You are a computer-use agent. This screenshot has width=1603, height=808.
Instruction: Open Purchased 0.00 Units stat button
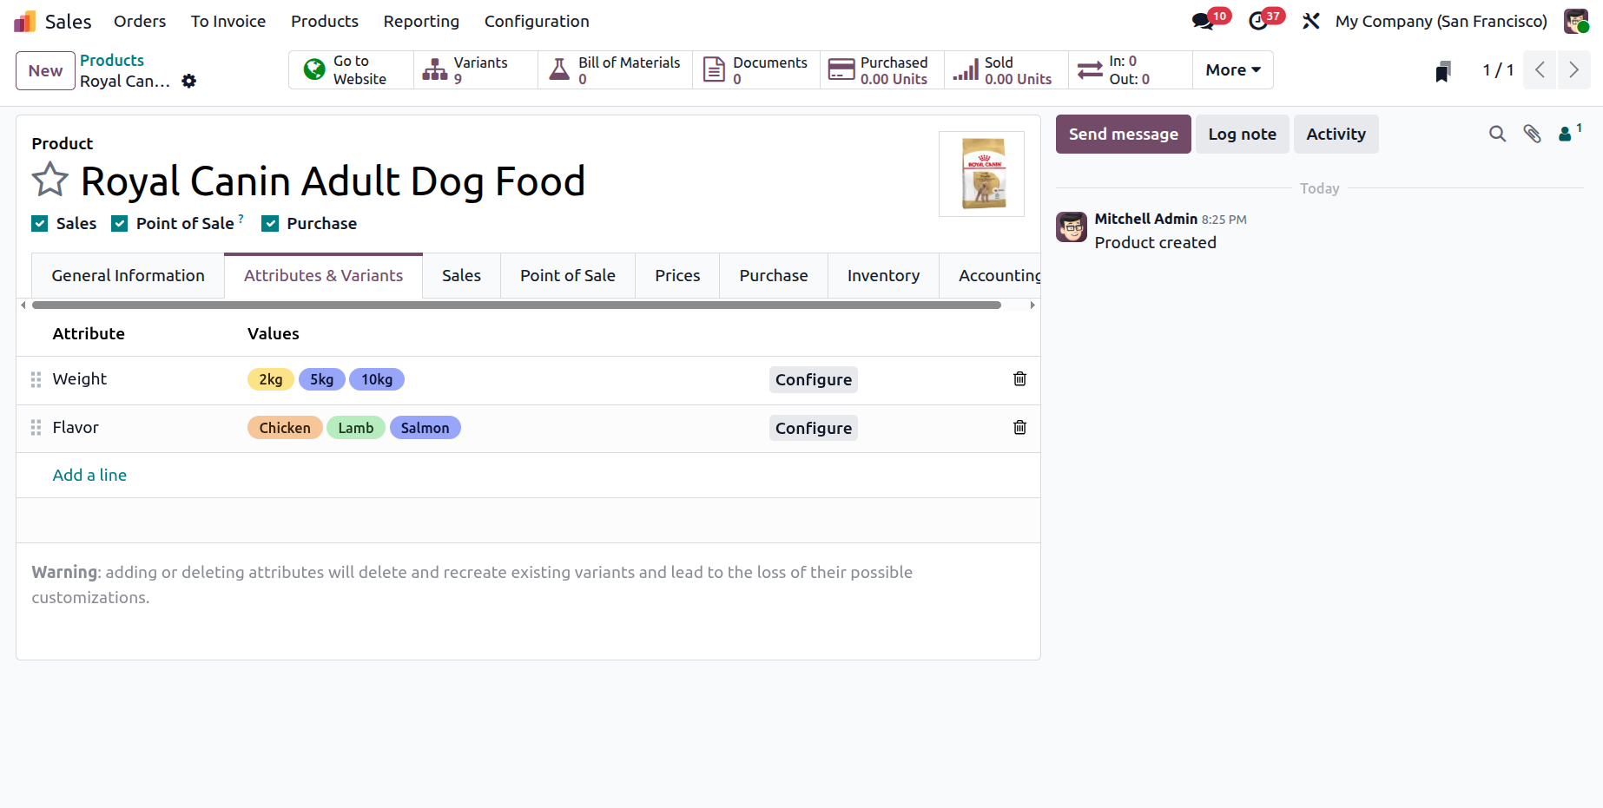(x=881, y=70)
